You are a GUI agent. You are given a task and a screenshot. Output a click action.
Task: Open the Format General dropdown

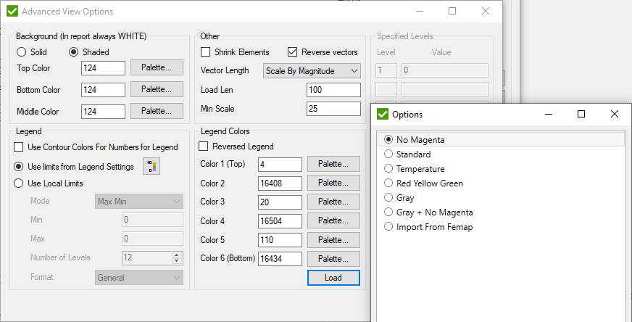click(139, 278)
